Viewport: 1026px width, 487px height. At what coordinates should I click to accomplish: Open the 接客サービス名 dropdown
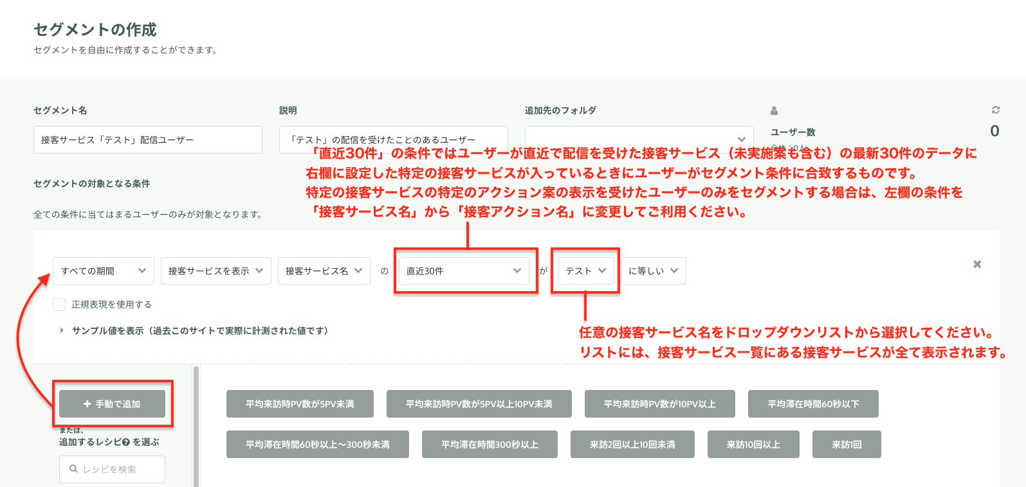tap(324, 270)
